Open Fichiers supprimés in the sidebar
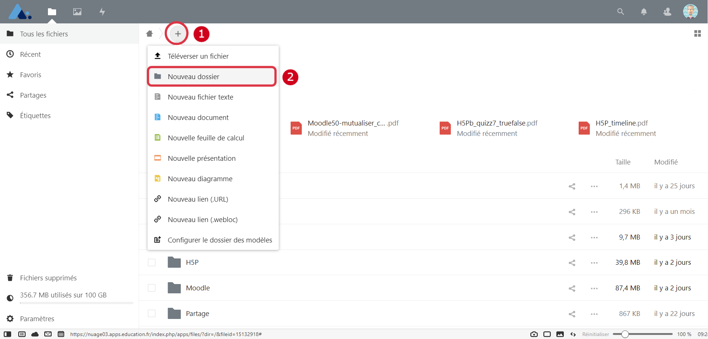 coord(48,278)
